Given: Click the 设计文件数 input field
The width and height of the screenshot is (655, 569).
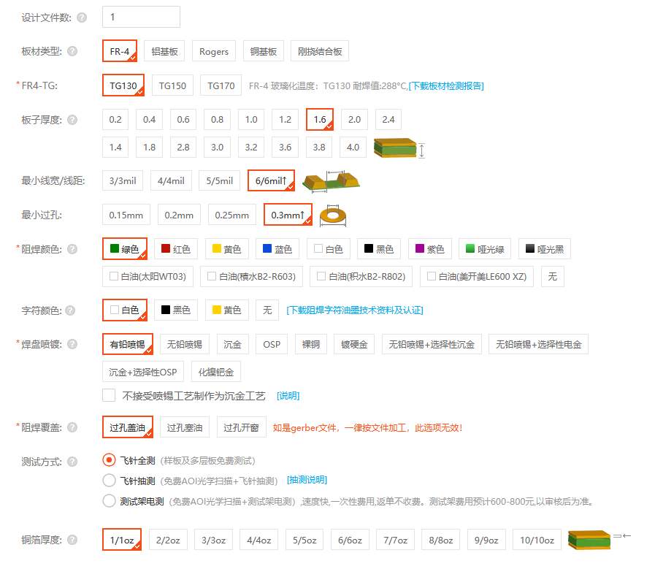Looking at the screenshot, I should (x=141, y=17).
